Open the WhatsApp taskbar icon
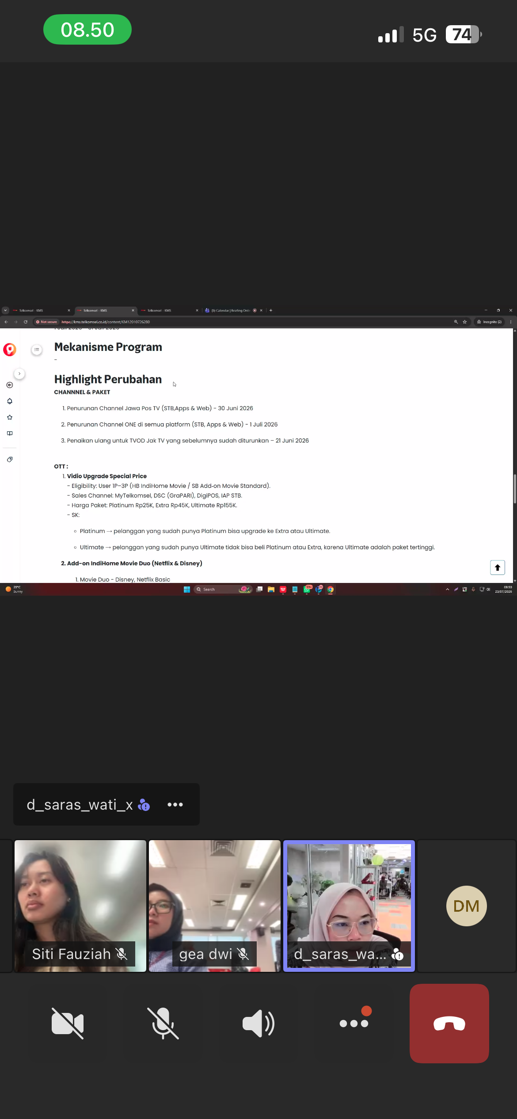Image resolution: width=517 pixels, height=1119 pixels. tap(307, 589)
